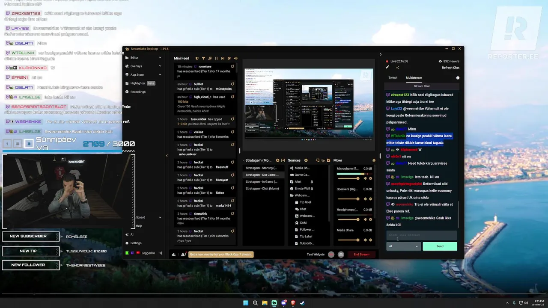Viewport: 548px width, 308px height.
Task: Mute the Speakers in mixer
Action: (366, 199)
